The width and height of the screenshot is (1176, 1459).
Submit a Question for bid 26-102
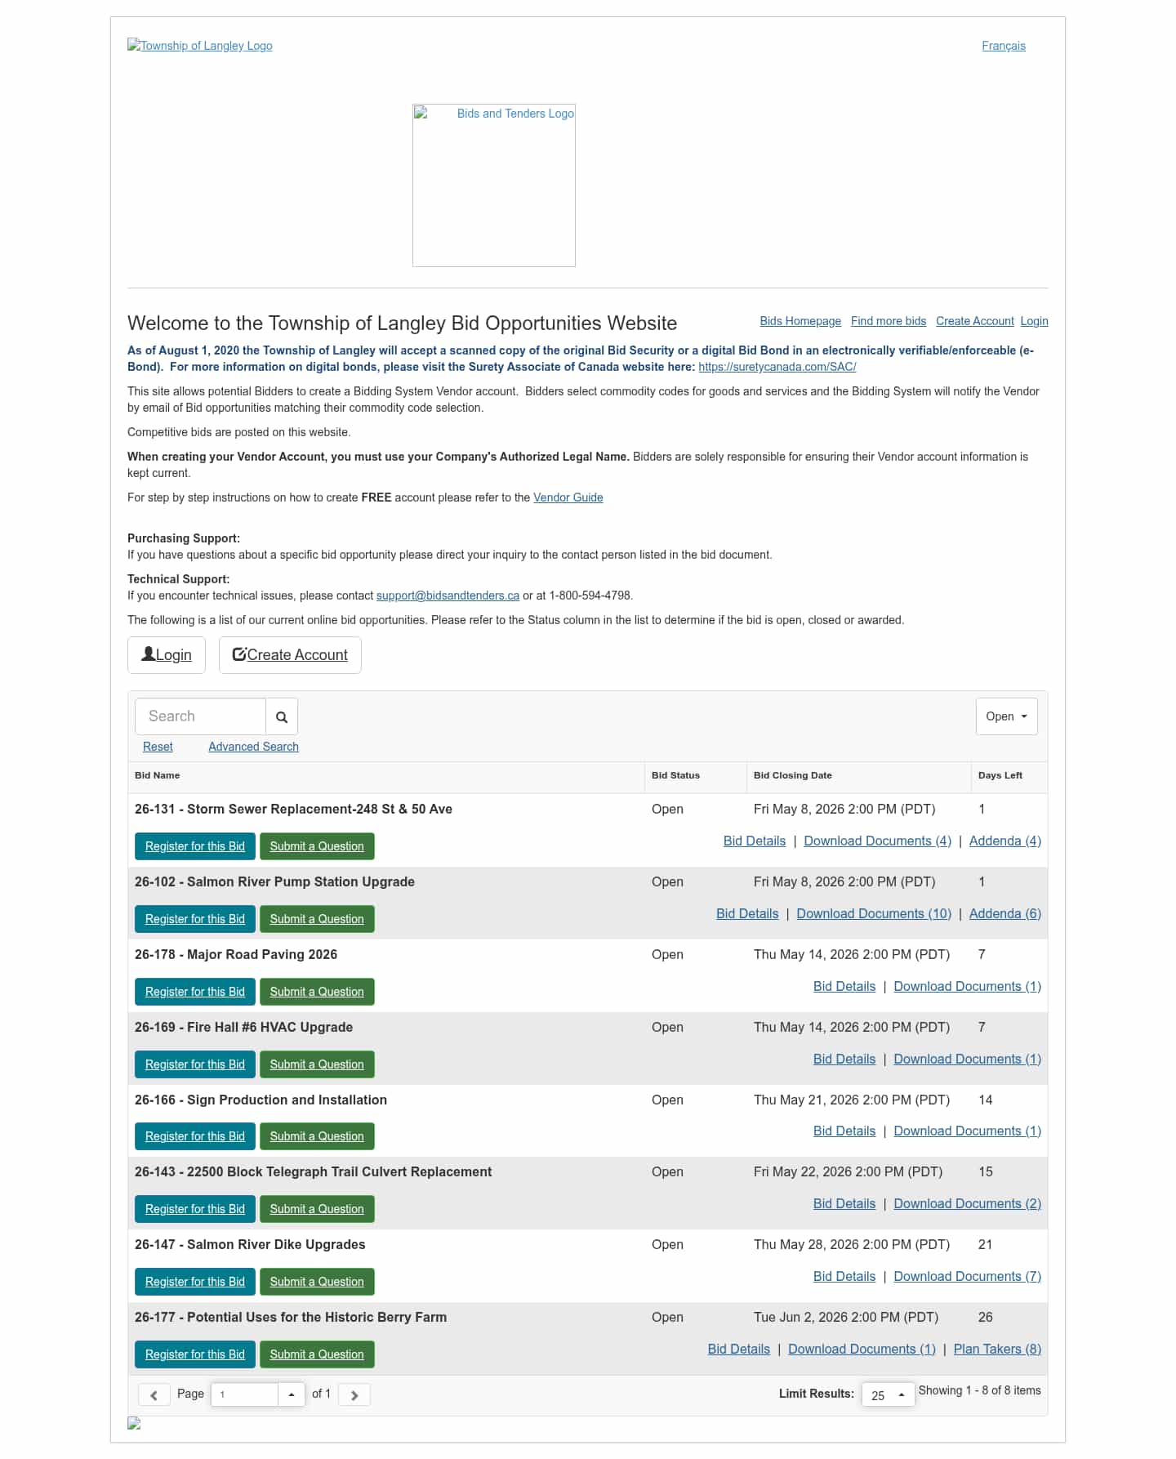[317, 919]
